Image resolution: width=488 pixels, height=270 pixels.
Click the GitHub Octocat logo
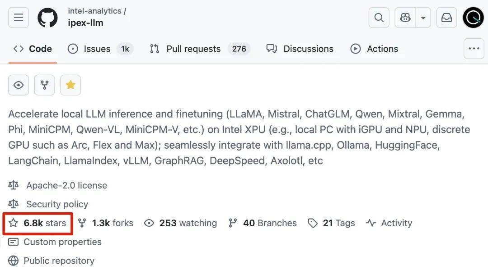click(x=47, y=18)
